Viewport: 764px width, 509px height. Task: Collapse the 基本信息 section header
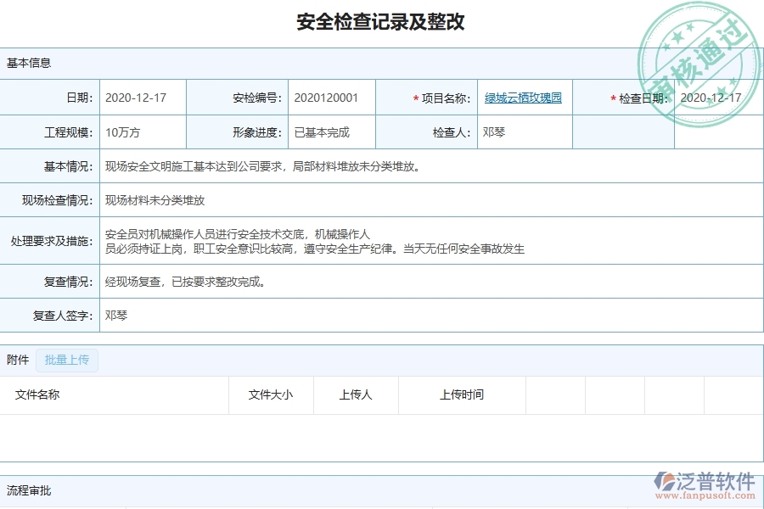pos(28,62)
